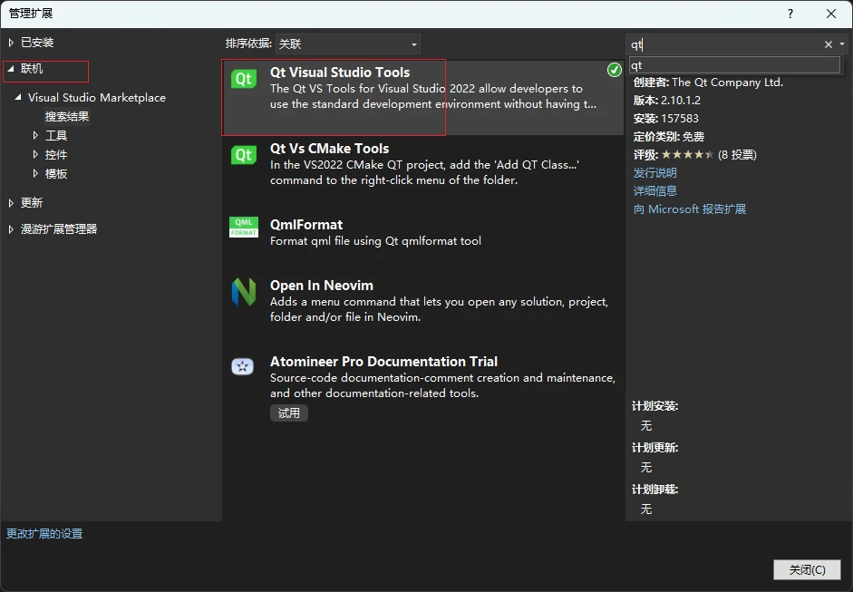Screen dimensions: 853x592
Task: Click the 定价类别: 免费 text
Action: coord(669,137)
